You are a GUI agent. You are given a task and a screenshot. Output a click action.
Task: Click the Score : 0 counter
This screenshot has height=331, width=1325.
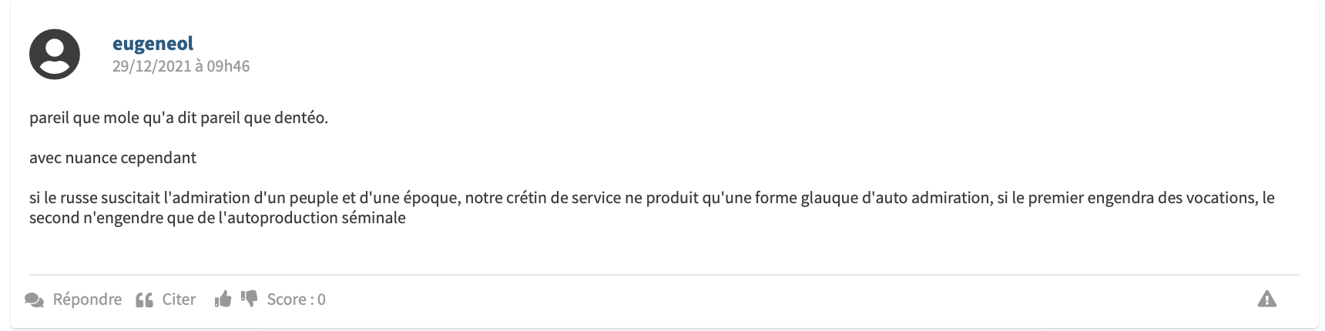pyautogui.click(x=296, y=299)
